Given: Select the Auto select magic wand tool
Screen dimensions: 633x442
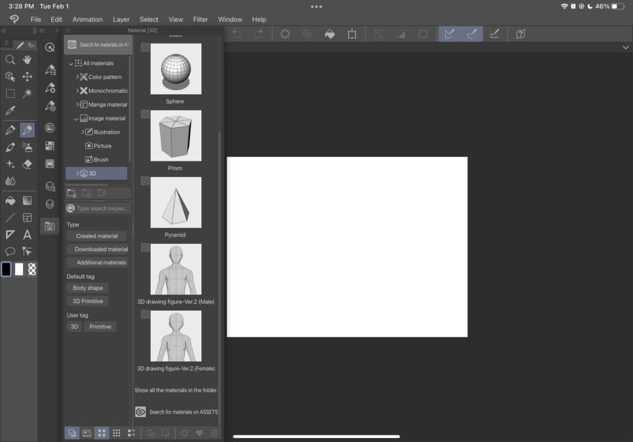Looking at the screenshot, I should tap(27, 94).
